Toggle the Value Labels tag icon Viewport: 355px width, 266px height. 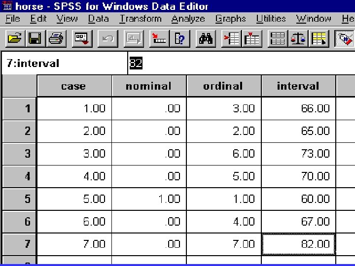(345, 38)
